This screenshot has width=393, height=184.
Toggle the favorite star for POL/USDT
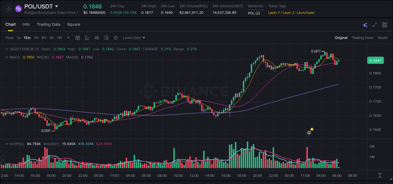[8, 9]
